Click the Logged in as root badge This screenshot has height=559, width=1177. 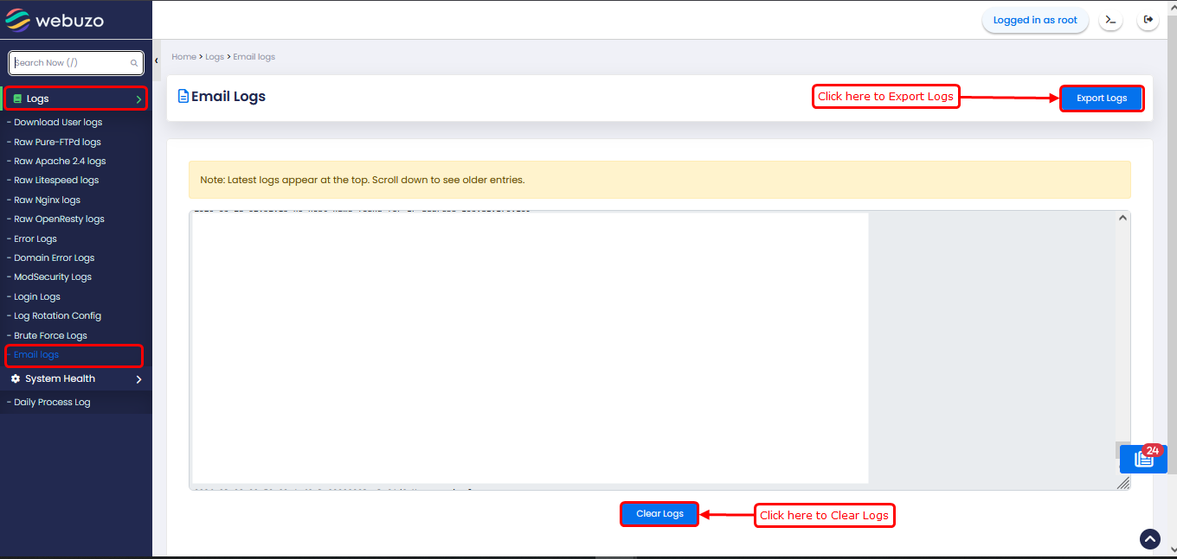[x=1035, y=21]
